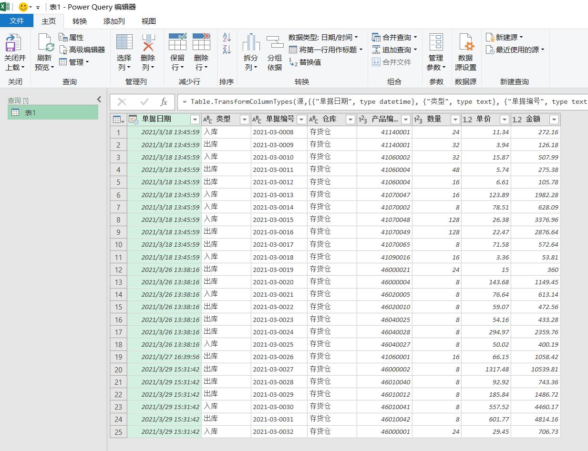Open the 单据编号 column filter dropdown
Viewport: 588px width, 451px height.
[301, 119]
